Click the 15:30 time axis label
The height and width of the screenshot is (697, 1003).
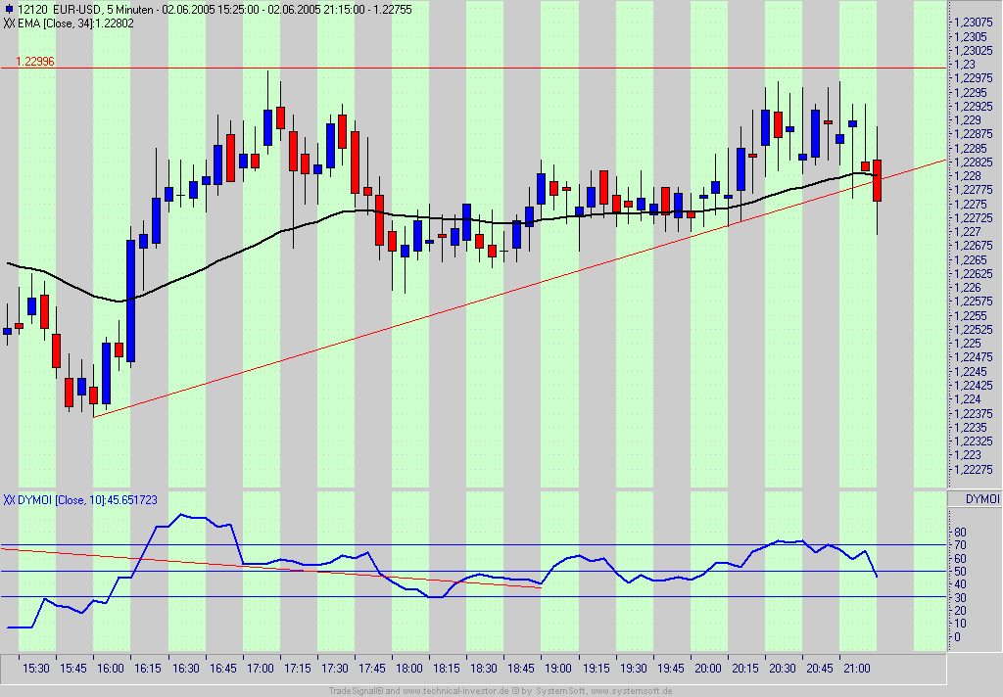click(36, 669)
